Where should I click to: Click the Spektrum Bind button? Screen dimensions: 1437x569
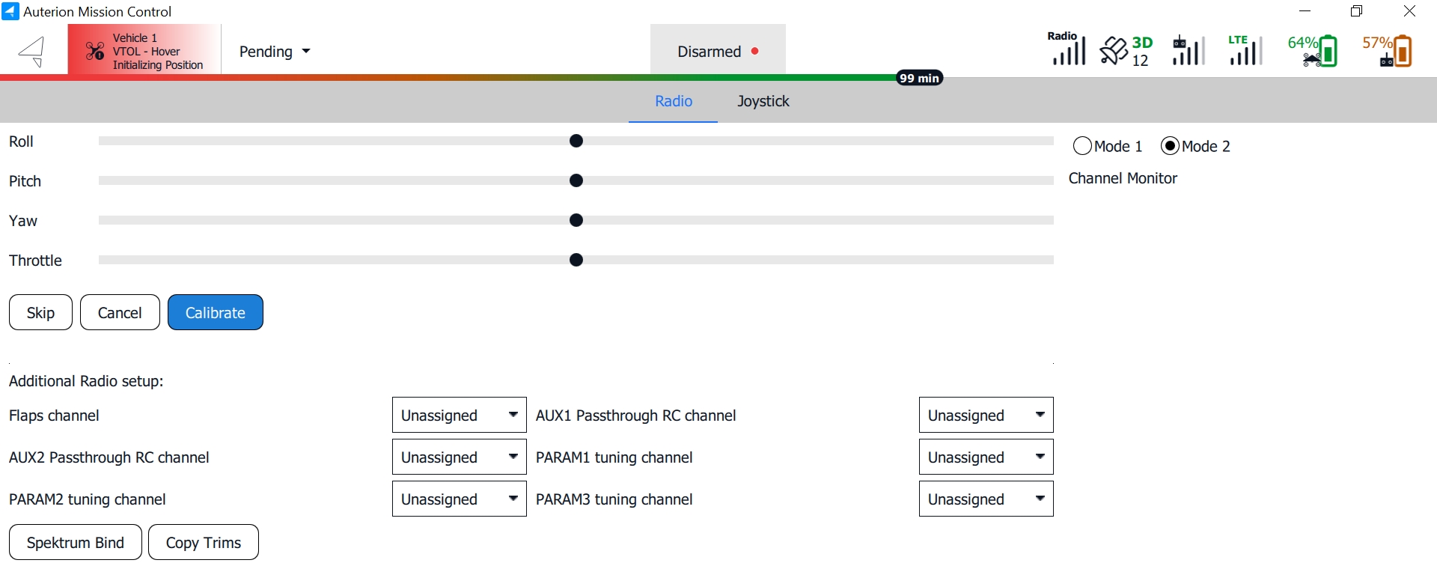(x=76, y=543)
